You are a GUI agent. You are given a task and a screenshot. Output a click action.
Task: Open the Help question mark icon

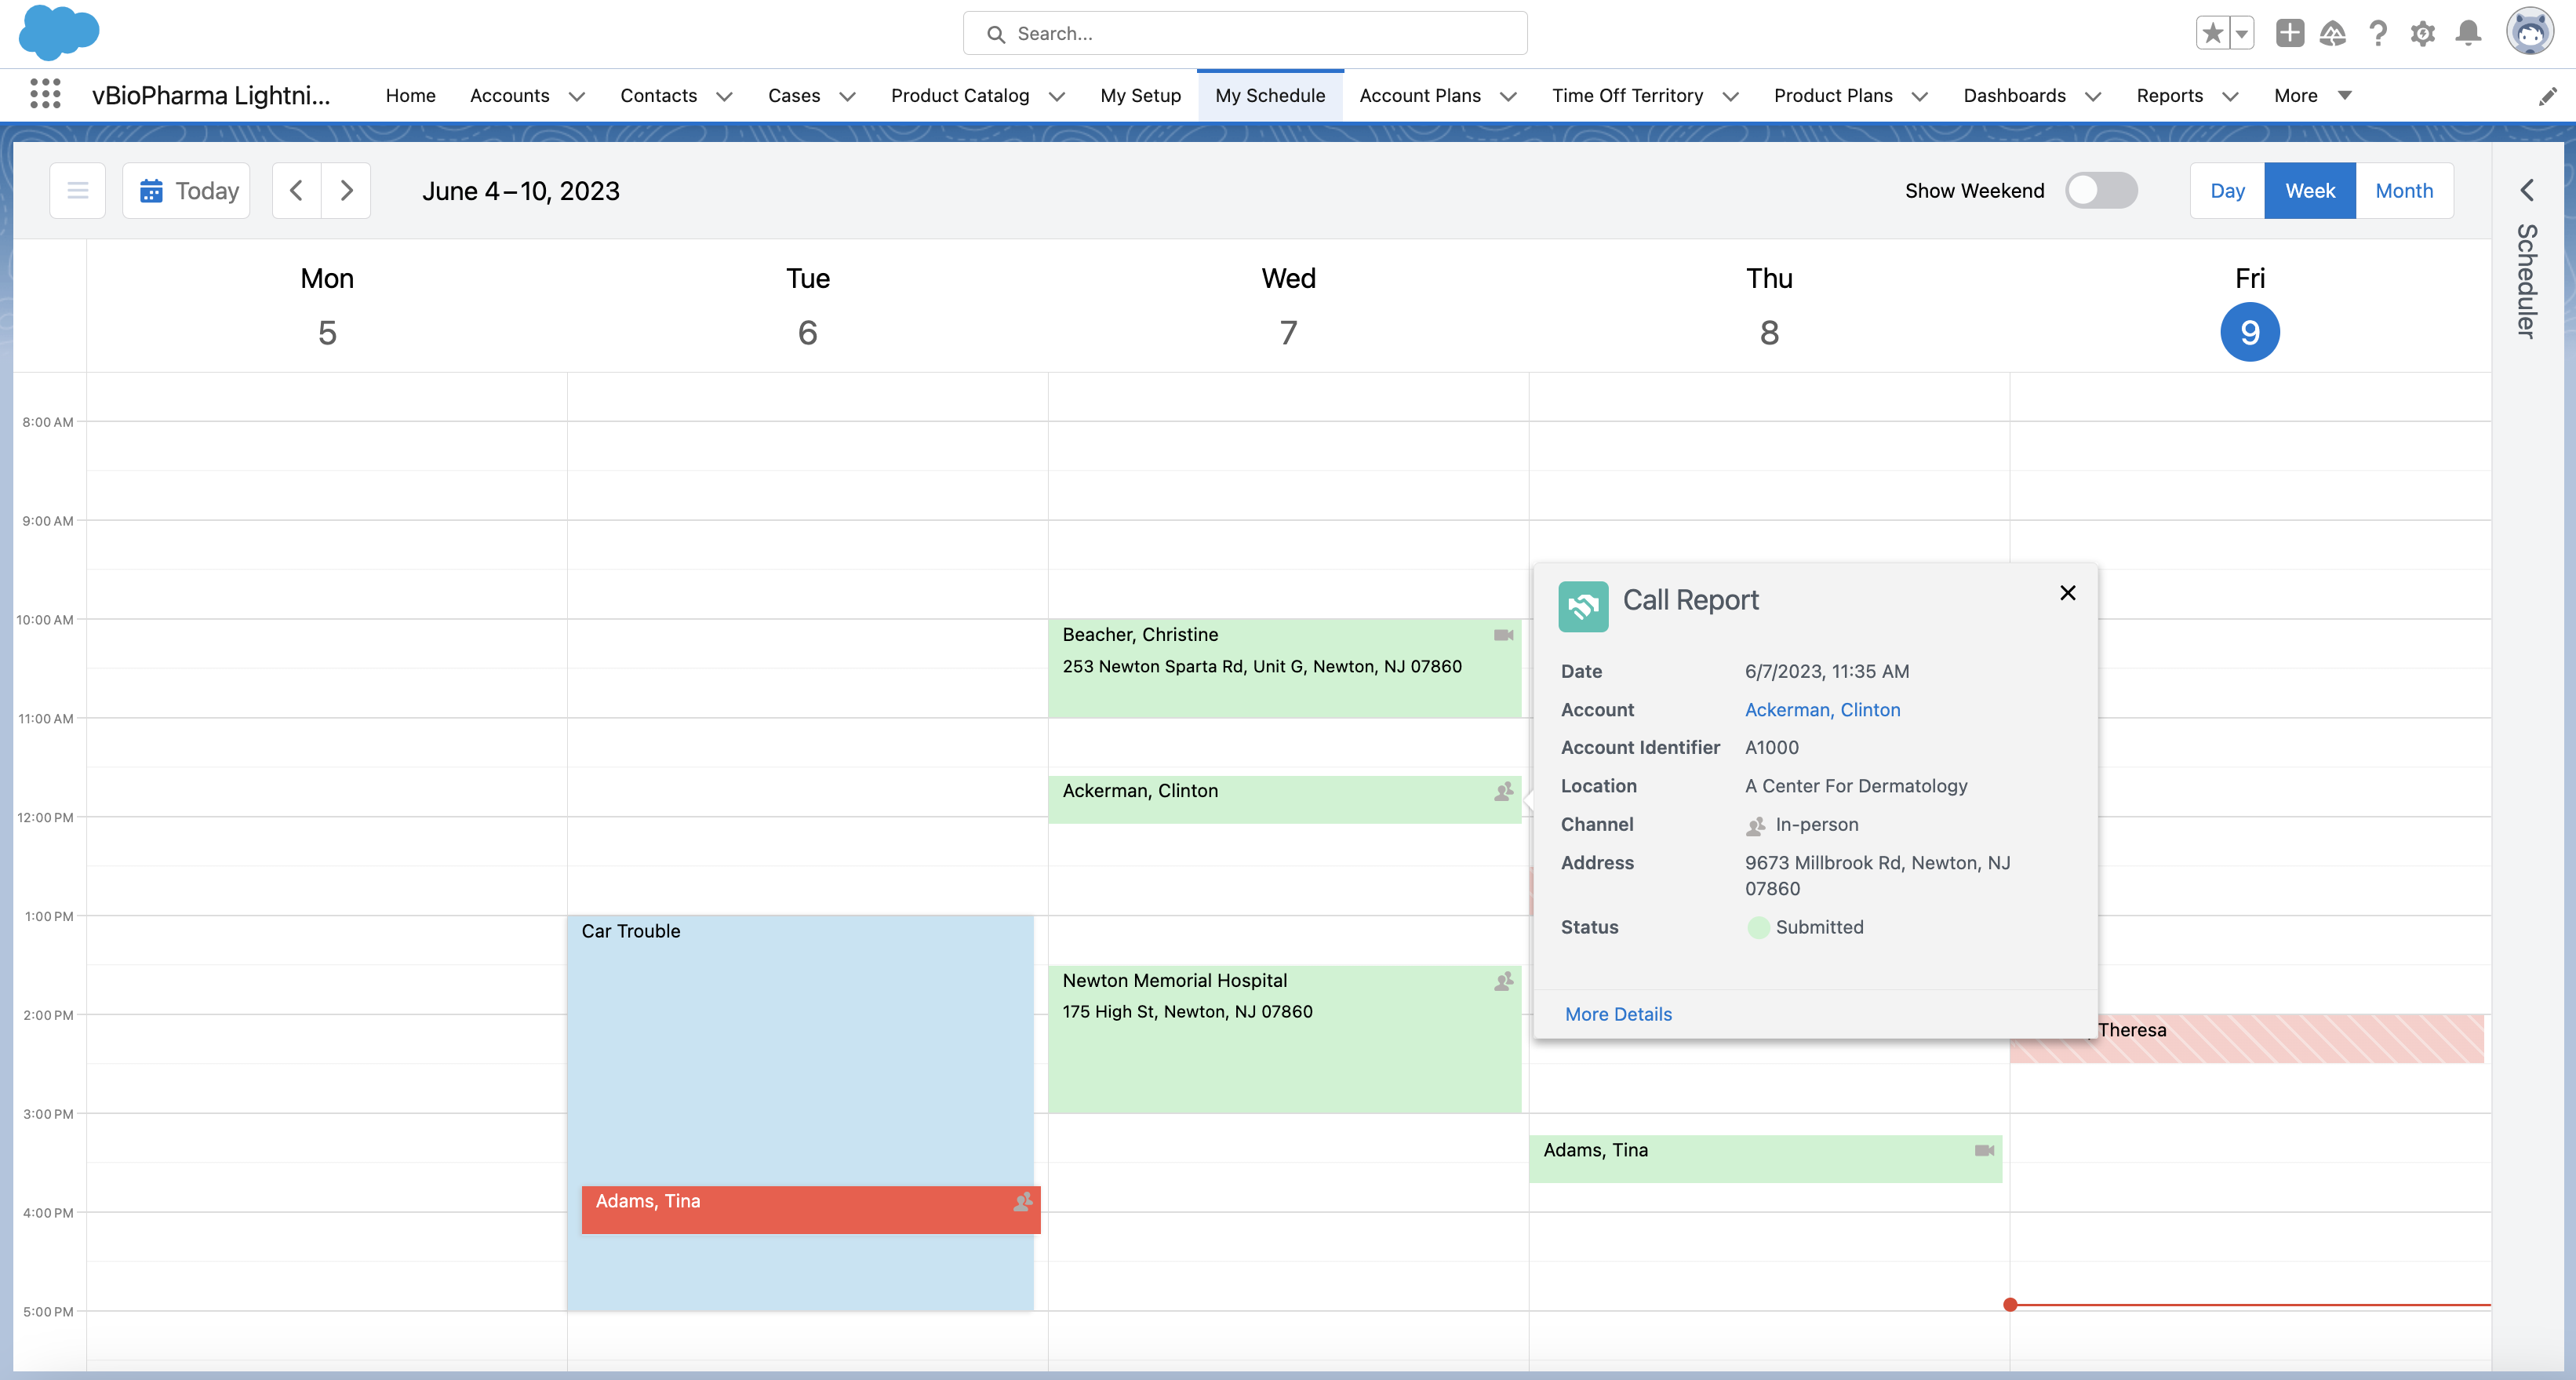(2378, 33)
